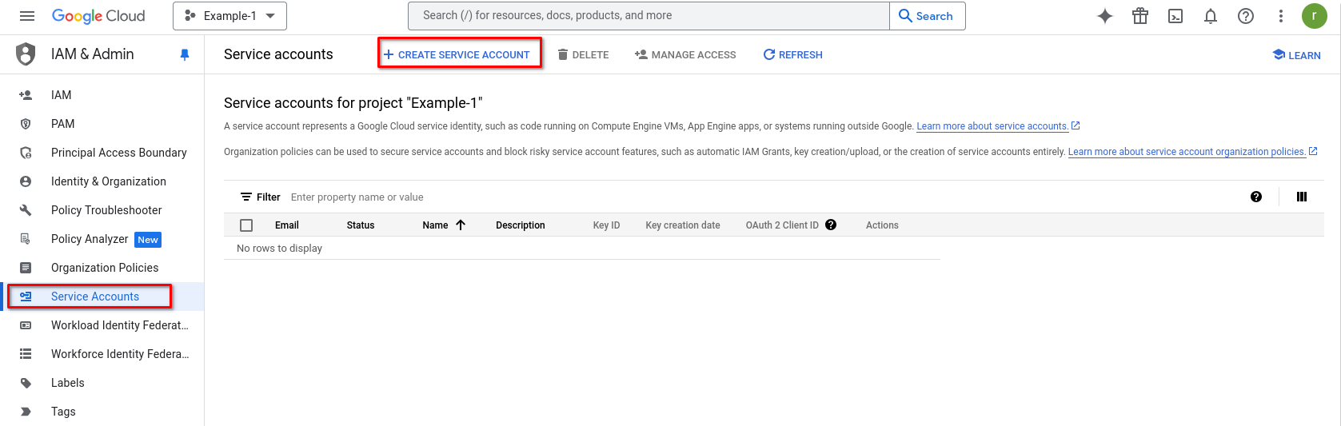Open the three-dot settings and utilities menu
Image resolution: width=1341 pixels, height=426 pixels.
click(1281, 16)
